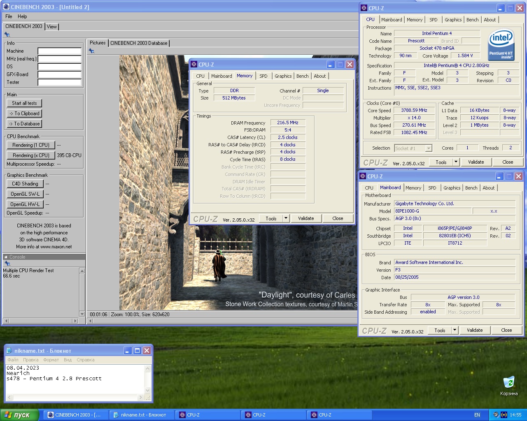This screenshot has width=527, height=421.
Task: Click Validate in top CPU-Z CPU window
Action: (476, 162)
